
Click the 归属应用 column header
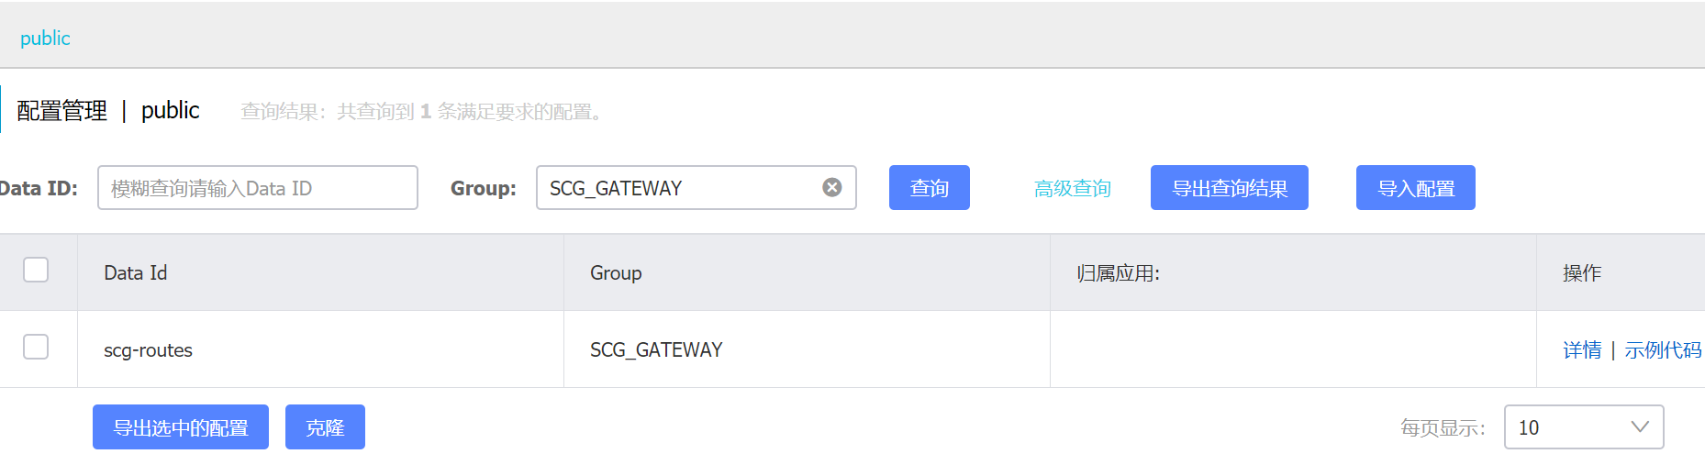(x=1118, y=273)
